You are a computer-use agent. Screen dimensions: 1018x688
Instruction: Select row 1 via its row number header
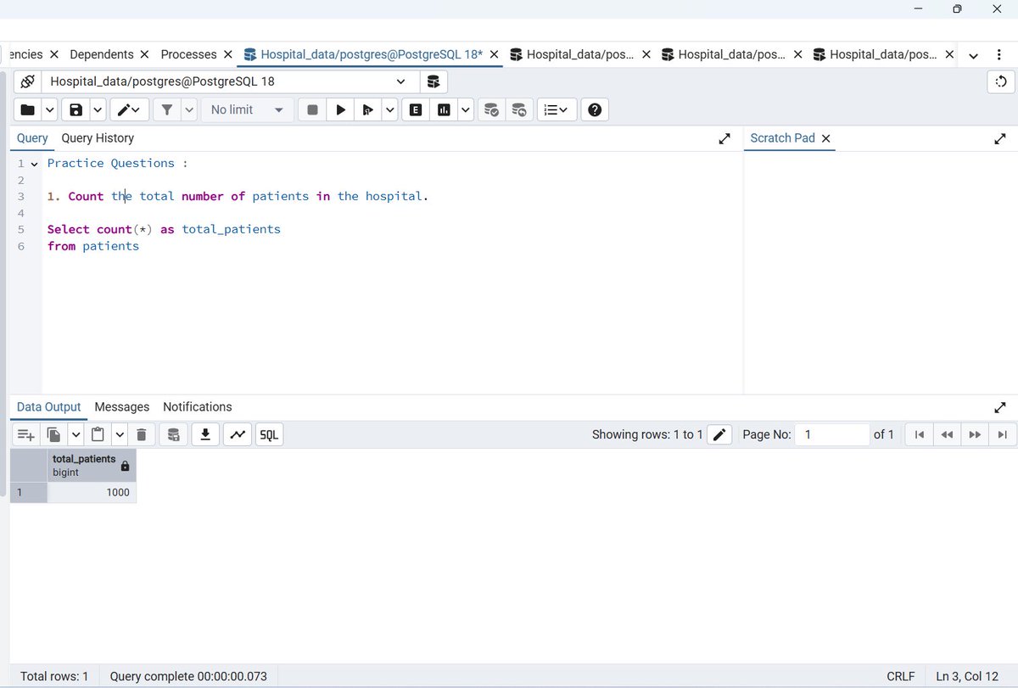(29, 493)
